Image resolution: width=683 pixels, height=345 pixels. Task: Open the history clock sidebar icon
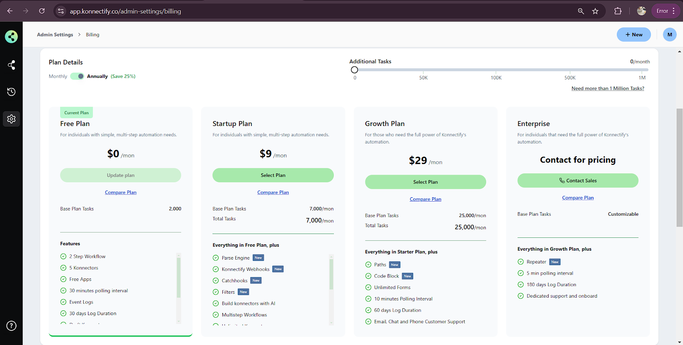pos(12,92)
